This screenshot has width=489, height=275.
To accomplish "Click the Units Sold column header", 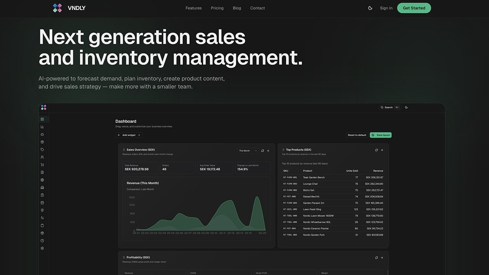I will pos(352,171).
